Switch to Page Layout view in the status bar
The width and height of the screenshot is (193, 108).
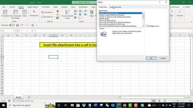point(159,101)
